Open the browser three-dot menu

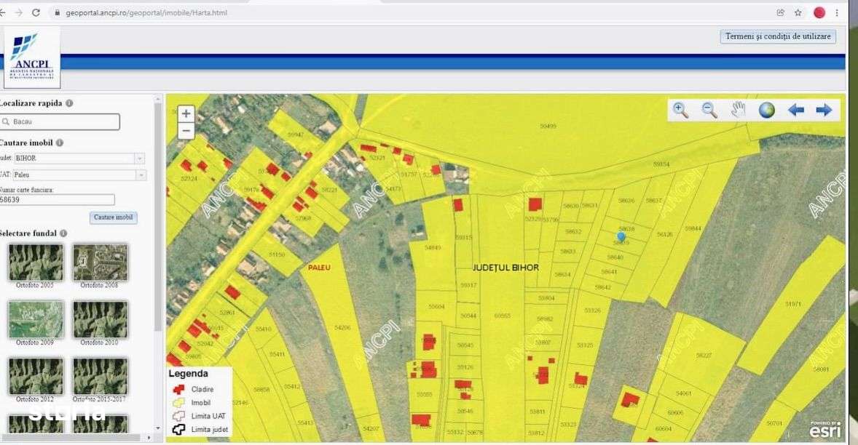click(837, 12)
